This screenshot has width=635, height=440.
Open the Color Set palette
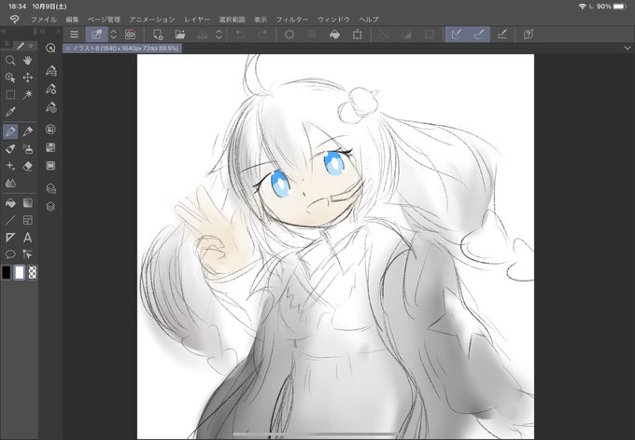pyautogui.click(x=50, y=147)
